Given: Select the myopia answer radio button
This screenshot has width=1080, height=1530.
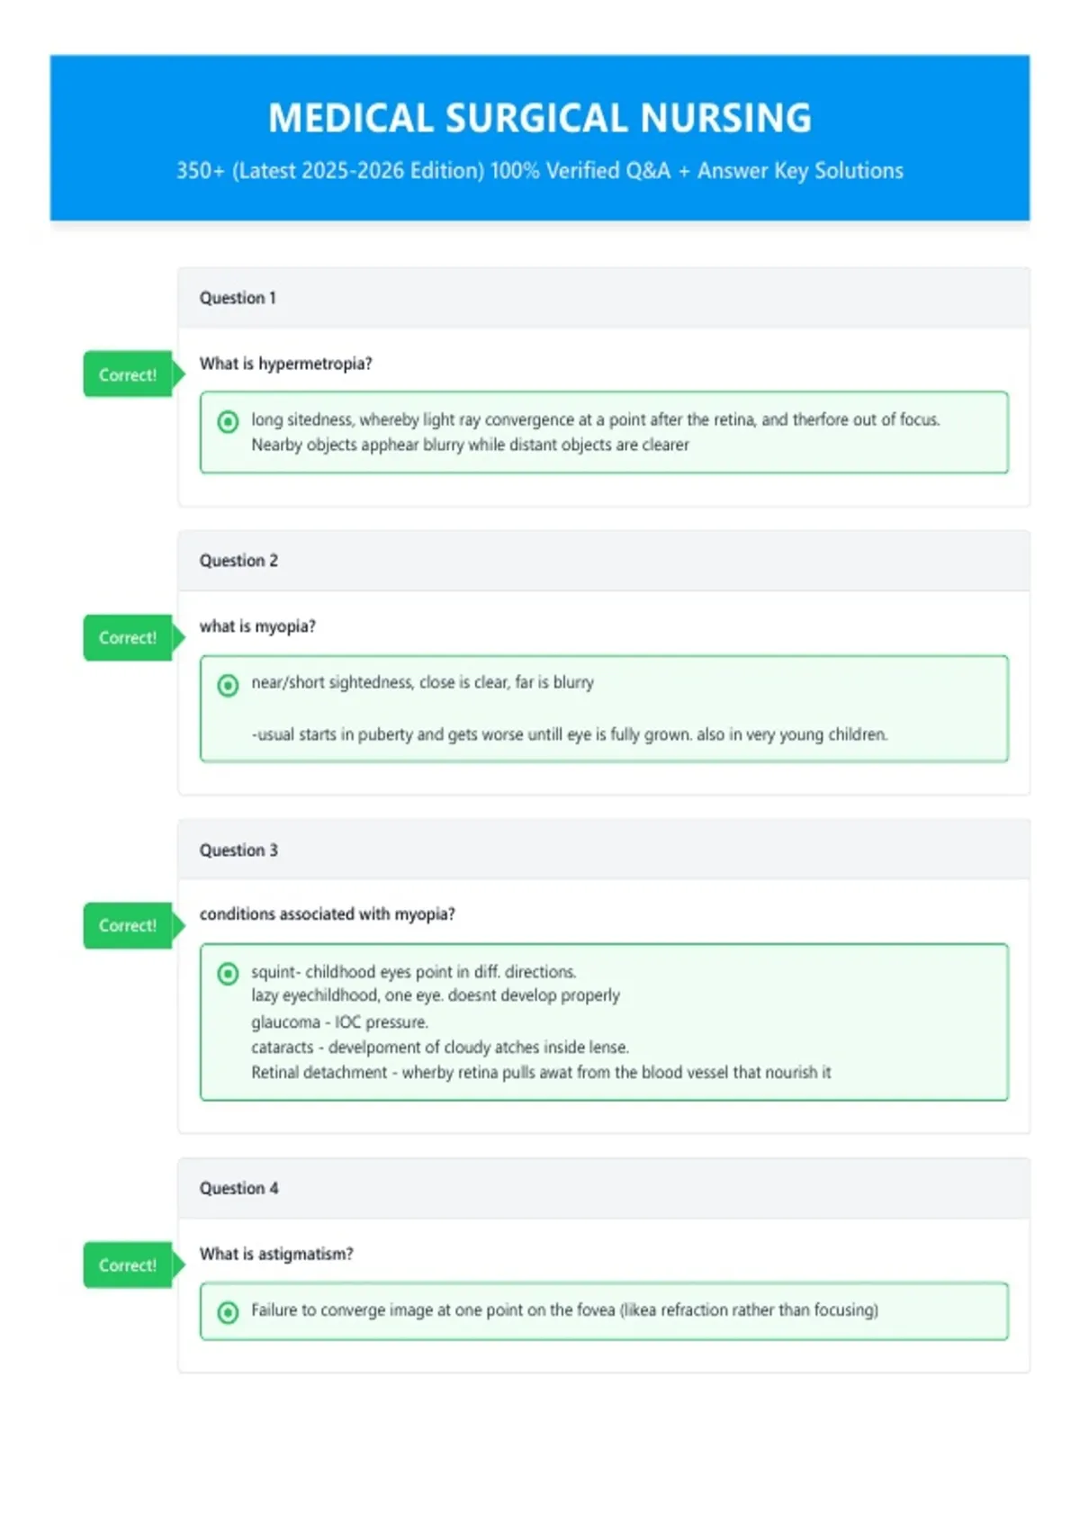Looking at the screenshot, I should [x=229, y=685].
